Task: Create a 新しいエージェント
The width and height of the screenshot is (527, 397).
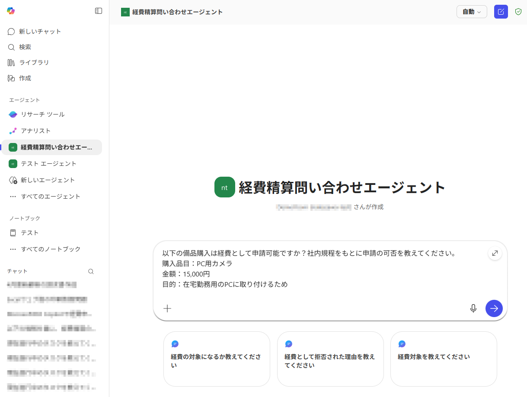Action: pyautogui.click(x=48, y=180)
